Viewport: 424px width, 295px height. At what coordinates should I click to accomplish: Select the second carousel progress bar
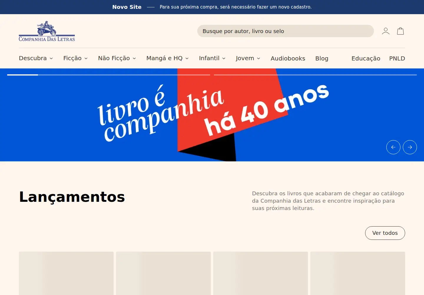click(x=315, y=75)
